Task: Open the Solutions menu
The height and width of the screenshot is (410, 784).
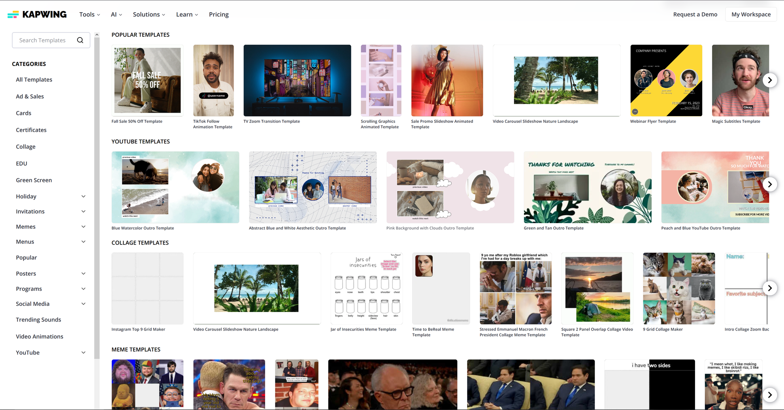Action: pos(149,15)
